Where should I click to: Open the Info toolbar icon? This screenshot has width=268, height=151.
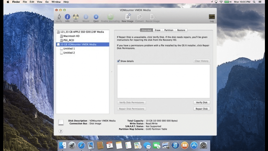coord(67,18)
